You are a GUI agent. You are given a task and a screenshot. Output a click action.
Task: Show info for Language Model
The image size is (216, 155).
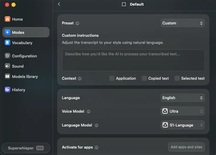[x=96, y=125]
